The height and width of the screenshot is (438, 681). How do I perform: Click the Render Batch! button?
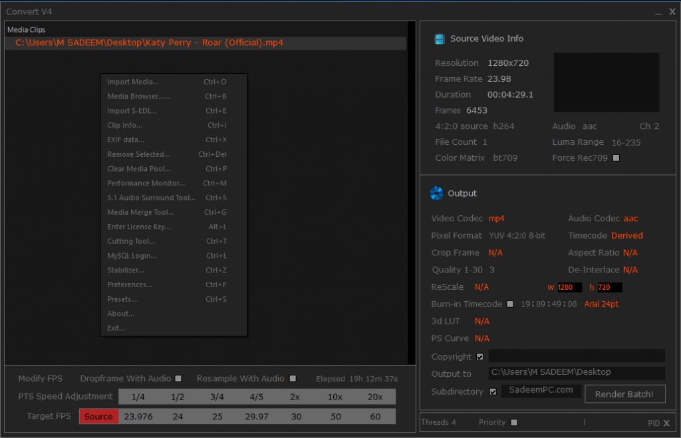(x=624, y=393)
